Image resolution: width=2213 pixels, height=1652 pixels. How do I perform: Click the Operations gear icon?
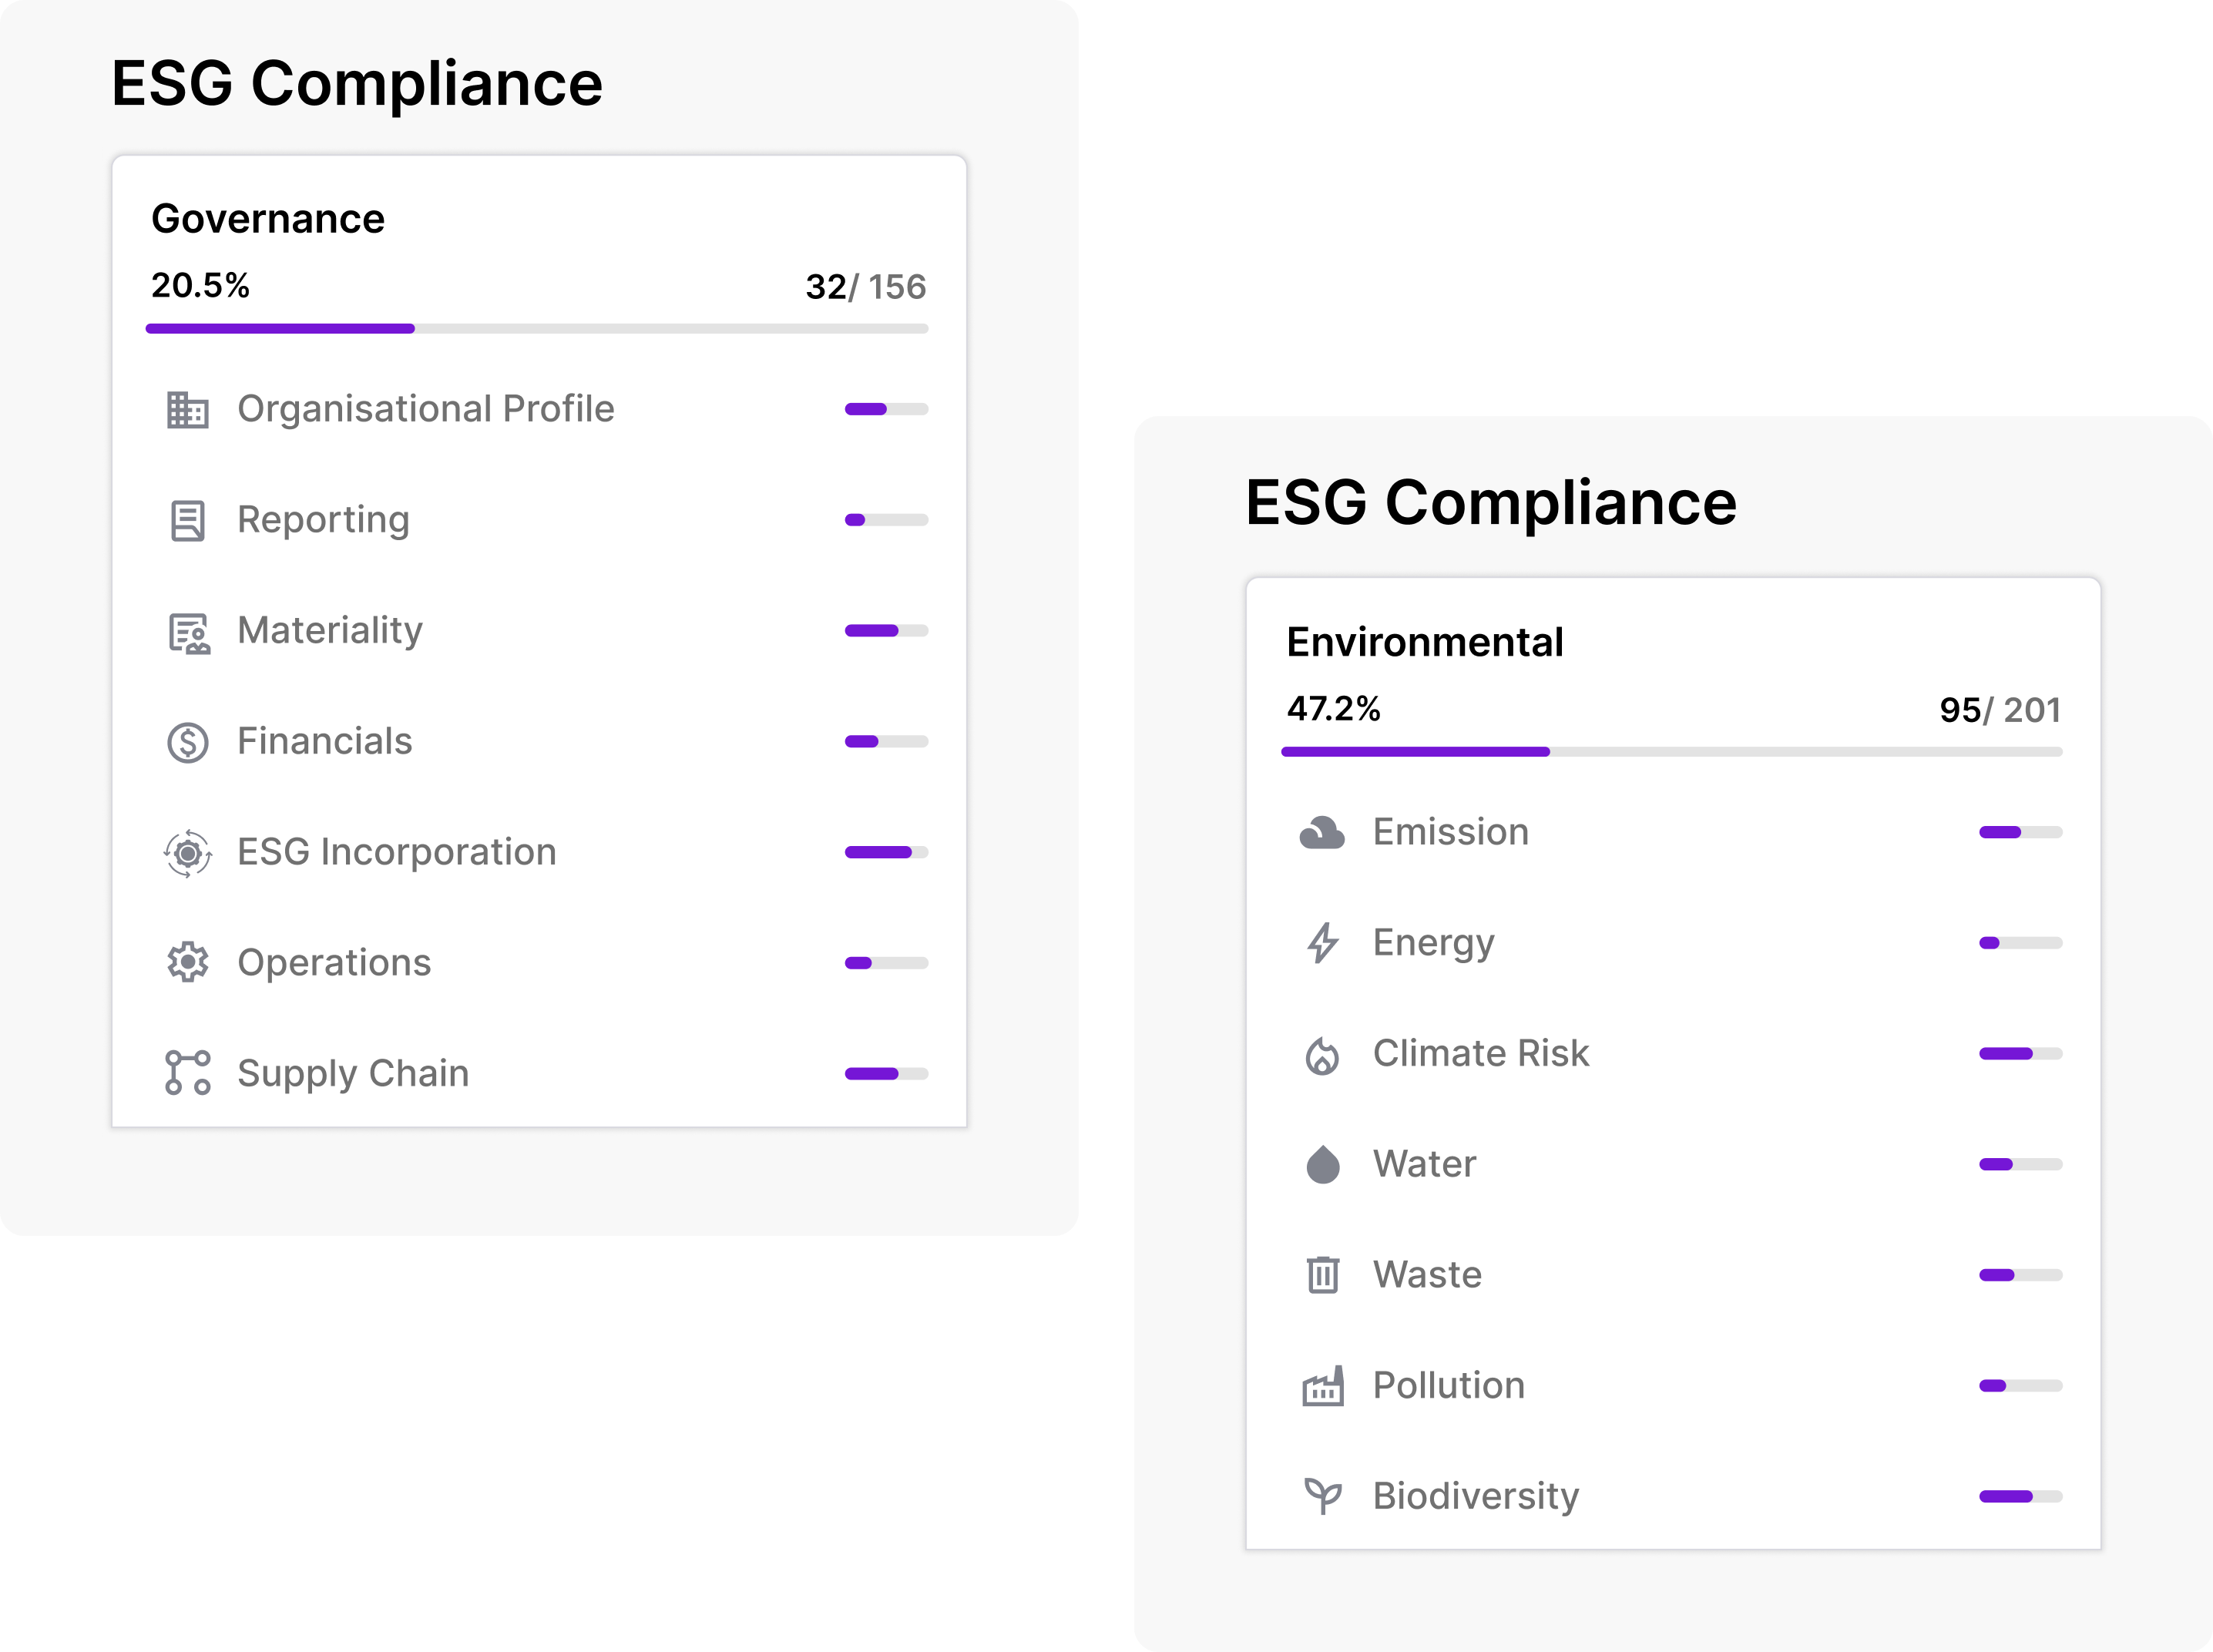coord(187,963)
